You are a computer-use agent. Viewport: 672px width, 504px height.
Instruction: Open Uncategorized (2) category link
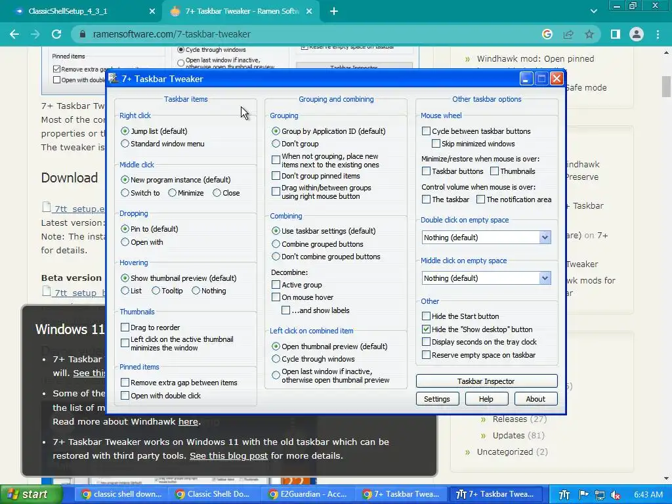512,451
